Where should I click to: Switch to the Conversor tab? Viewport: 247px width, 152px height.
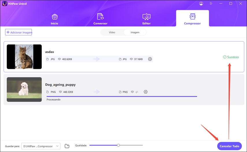tap(100, 19)
